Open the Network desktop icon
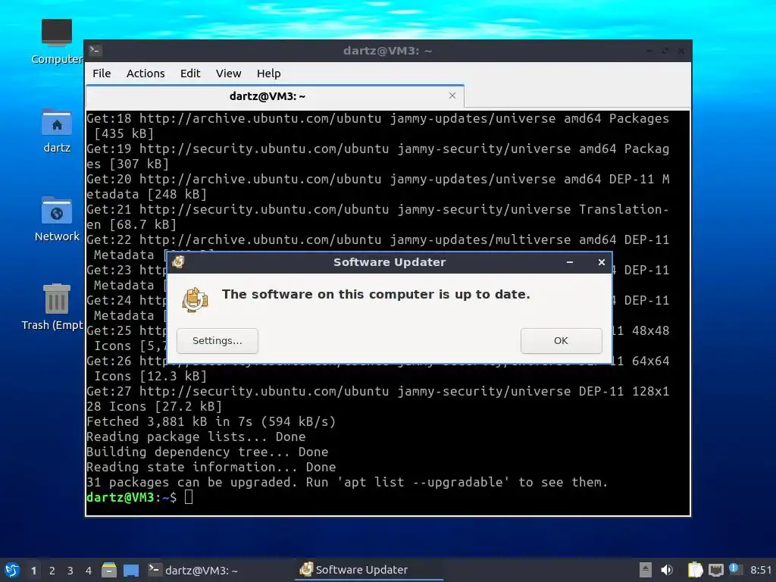Viewport: 776px width, 582px height. point(56,219)
